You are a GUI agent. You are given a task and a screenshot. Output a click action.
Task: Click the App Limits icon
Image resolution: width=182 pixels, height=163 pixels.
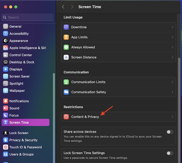pyautogui.click(x=66, y=37)
